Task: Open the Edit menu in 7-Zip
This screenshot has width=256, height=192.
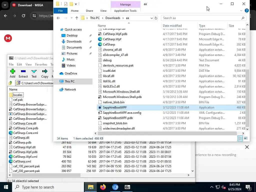Action: click(19, 64)
